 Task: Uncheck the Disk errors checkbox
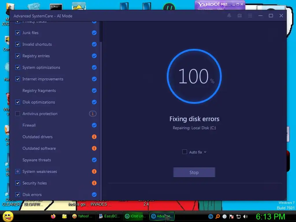(x=18, y=195)
